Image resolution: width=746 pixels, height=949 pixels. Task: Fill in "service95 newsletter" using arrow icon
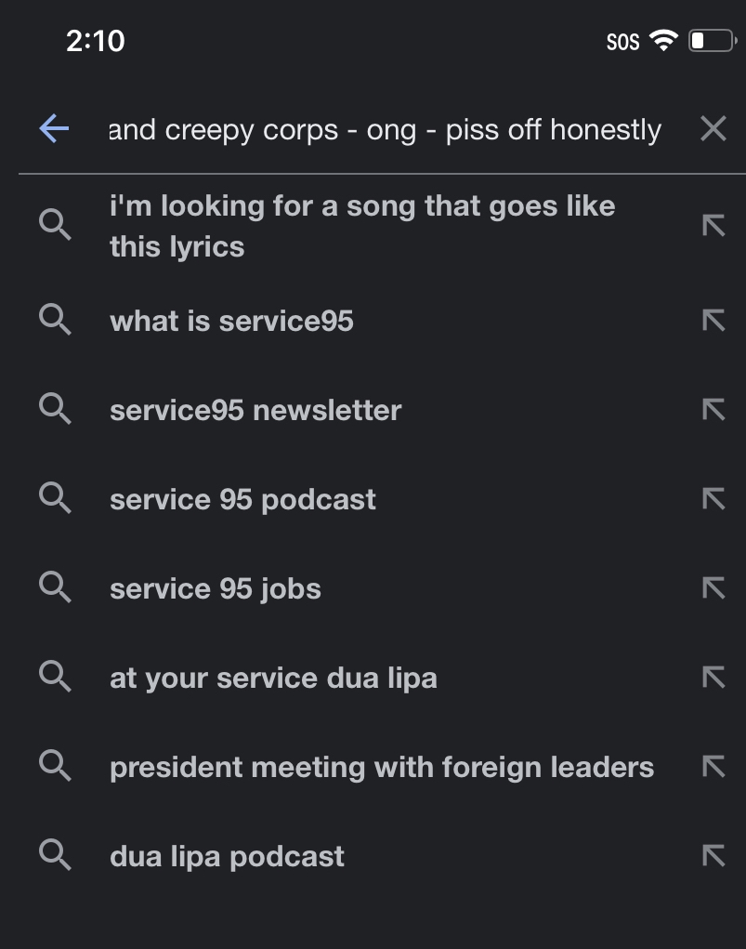tap(713, 411)
